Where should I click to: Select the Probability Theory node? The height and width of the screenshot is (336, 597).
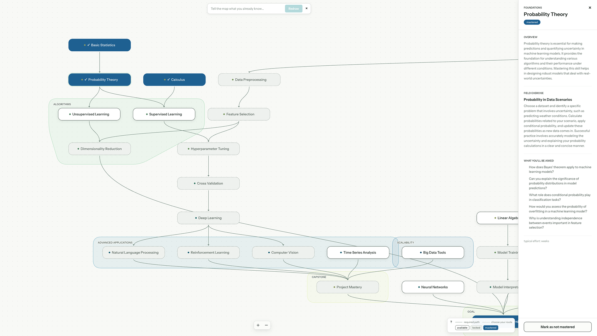pos(99,80)
